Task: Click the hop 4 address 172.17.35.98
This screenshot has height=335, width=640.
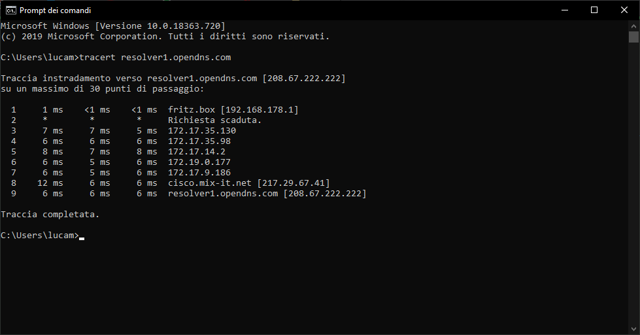Action: coord(199,141)
